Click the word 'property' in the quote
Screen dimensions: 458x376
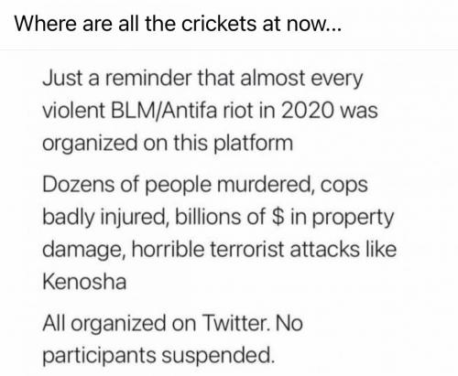coord(353,218)
